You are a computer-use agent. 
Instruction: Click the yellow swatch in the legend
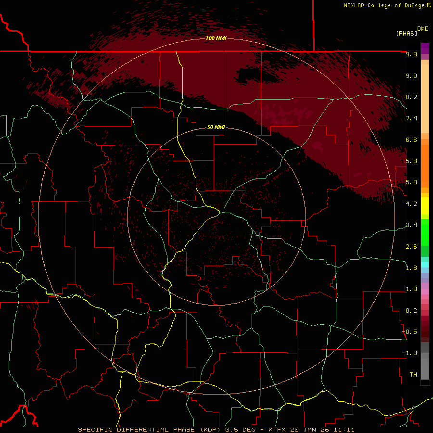pyautogui.click(x=425, y=206)
